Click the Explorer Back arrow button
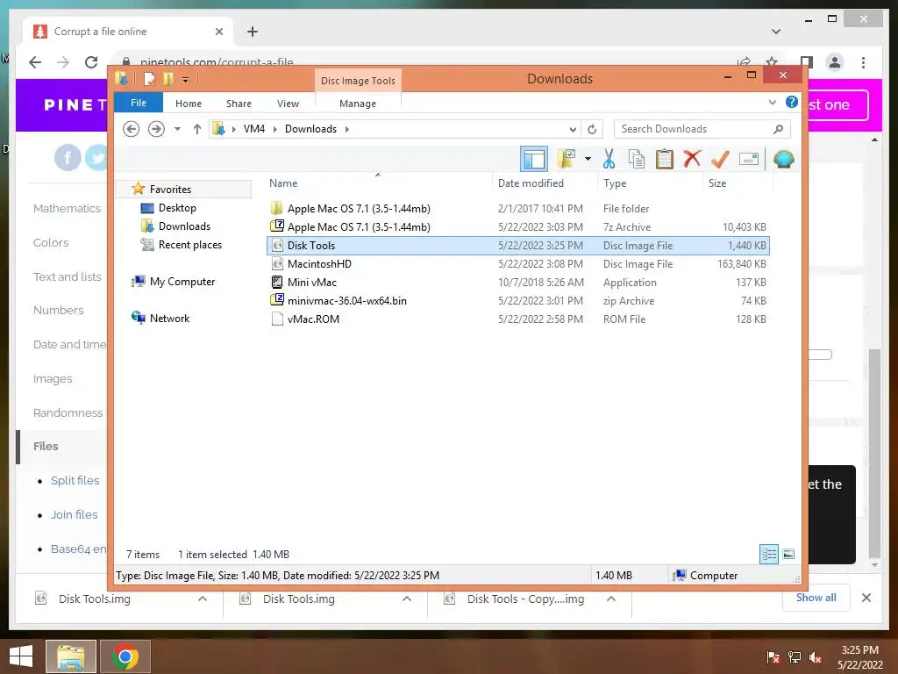 [x=132, y=129]
